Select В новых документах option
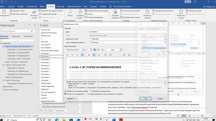The image size is (216, 121). [x=87, y=94]
